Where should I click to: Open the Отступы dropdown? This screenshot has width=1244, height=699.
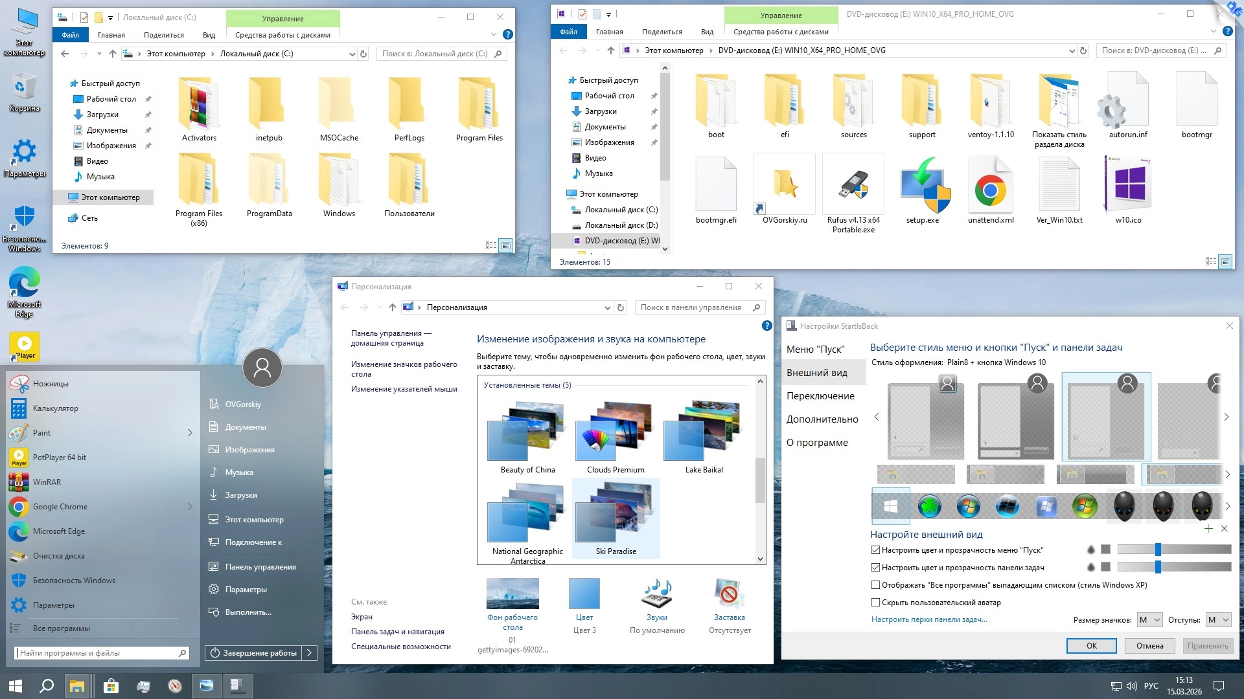[1218, 620]
